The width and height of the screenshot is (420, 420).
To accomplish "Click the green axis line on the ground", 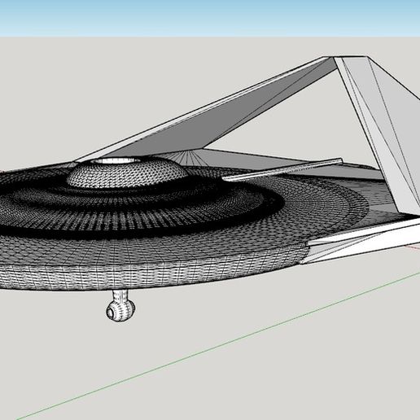I will (x=218, y=345).
